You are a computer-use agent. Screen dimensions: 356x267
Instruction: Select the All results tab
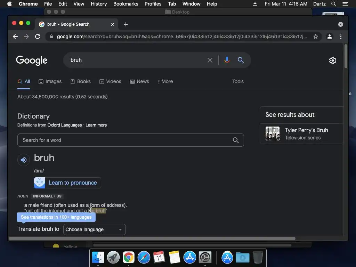(24, 81)
